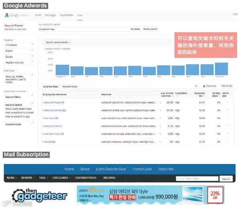The width and height of the screenshot is (241, 209).
Task: Click the Google AdWords logo
Action: (17, 15)
